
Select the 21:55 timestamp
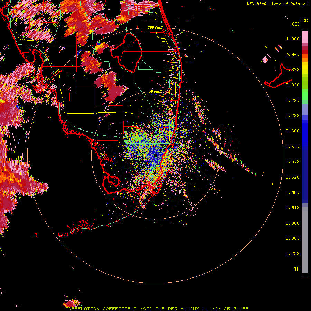click(x=241, y=309)
